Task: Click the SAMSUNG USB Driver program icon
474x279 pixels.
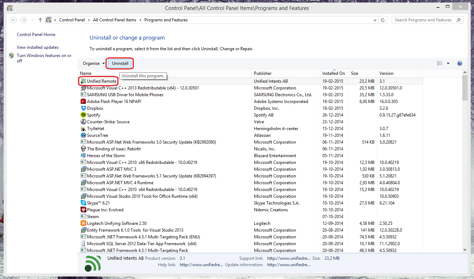Action: point(83,95)
